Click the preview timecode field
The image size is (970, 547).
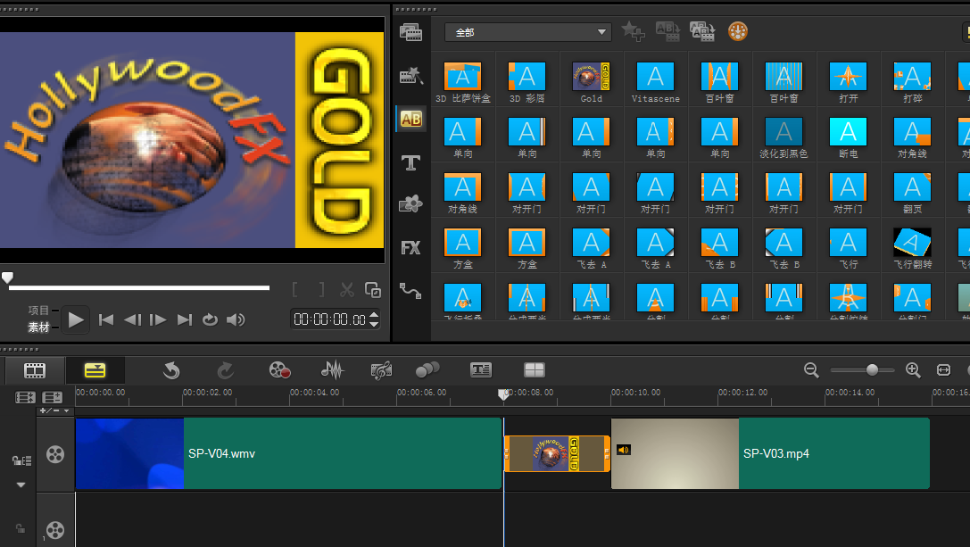329,319
